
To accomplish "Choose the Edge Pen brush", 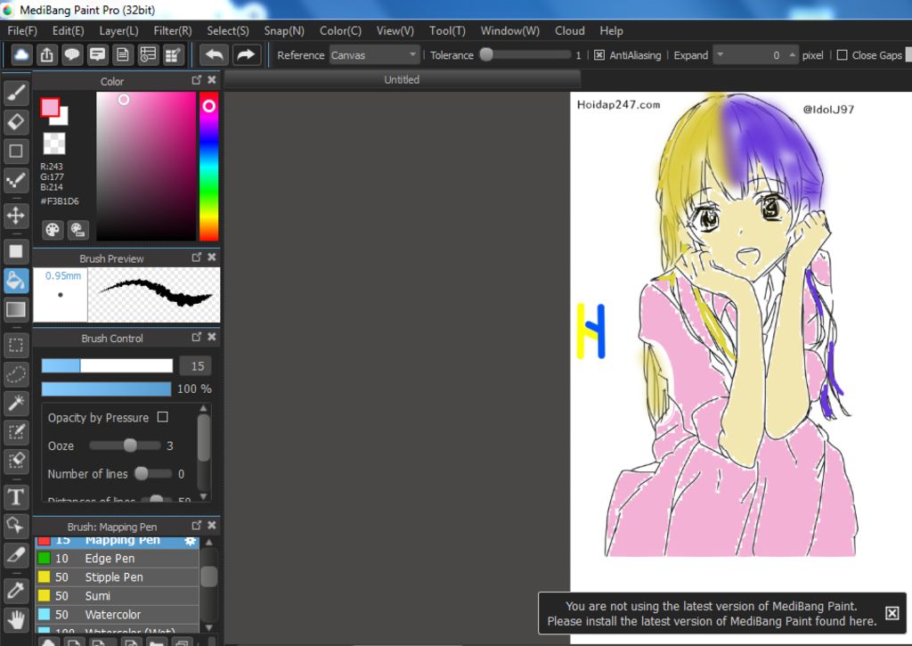I will pyautogui.click(x=118, y=558).
